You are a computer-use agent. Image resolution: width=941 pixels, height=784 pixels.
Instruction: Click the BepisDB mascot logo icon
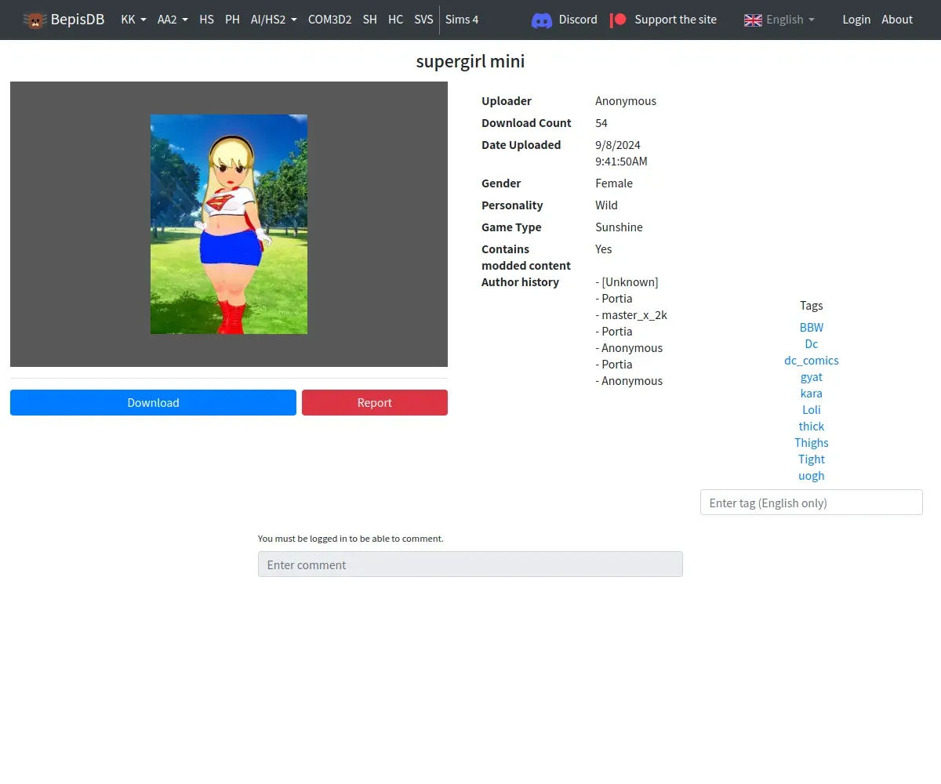[35, 20]
